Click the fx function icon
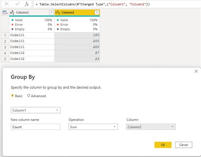The image size is (201, 157). 27,4
